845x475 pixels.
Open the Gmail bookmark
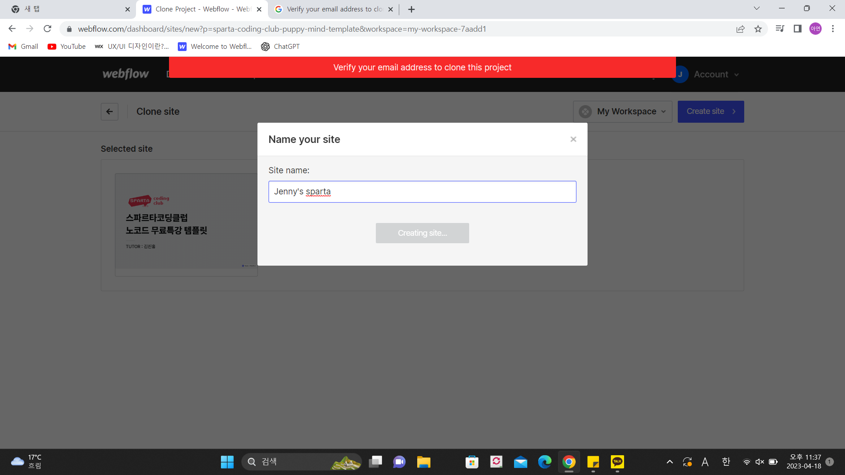23,47
